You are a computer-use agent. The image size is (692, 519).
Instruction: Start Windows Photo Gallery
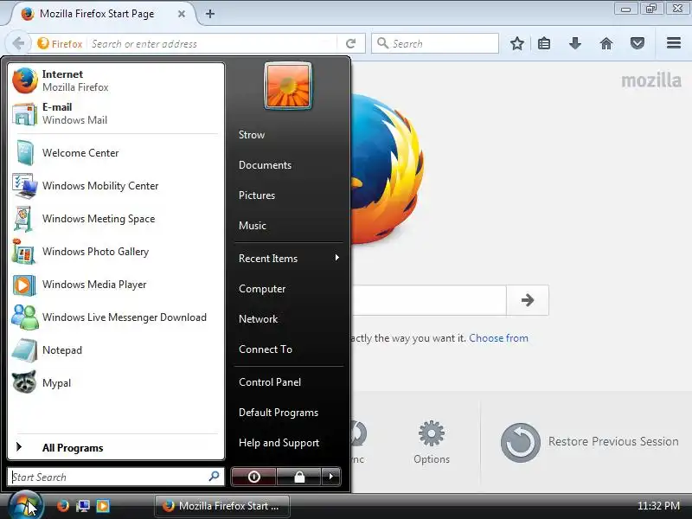116,252
